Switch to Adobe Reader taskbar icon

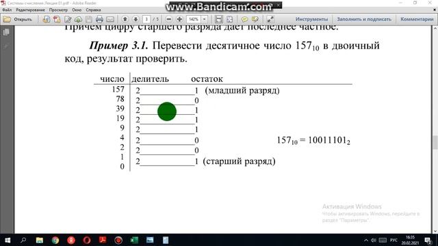[103, 240]
